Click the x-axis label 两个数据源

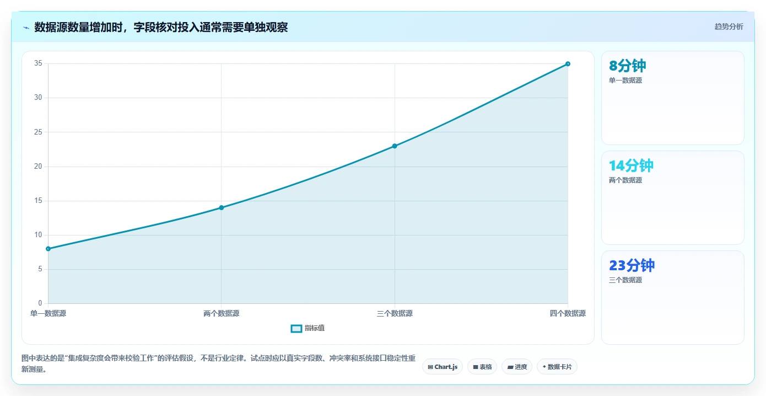(x=222, y=313)
